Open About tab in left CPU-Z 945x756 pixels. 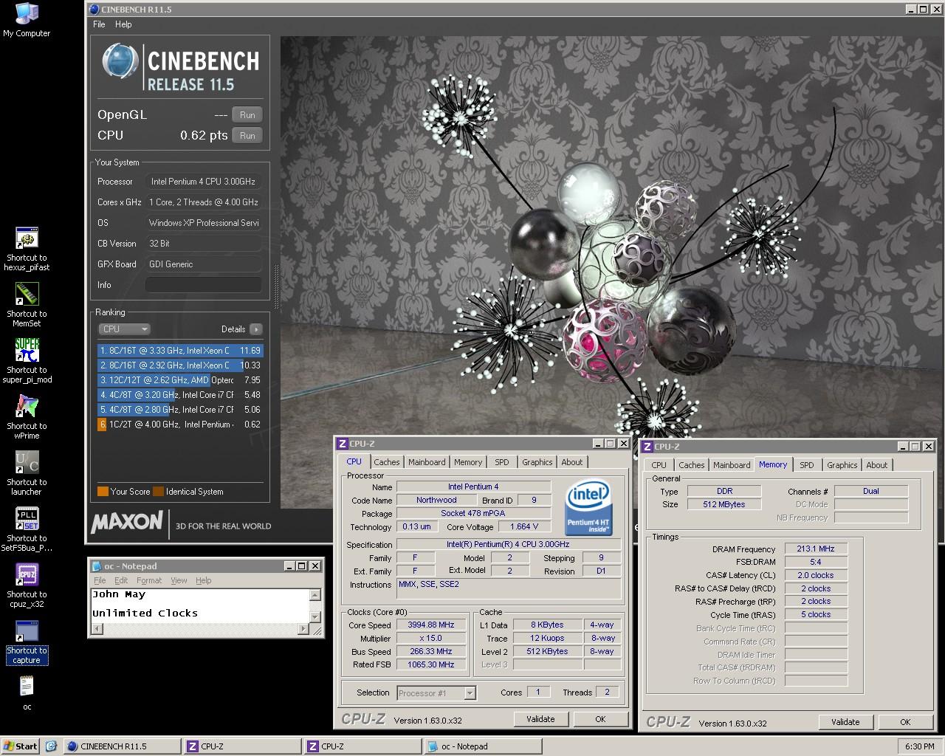tap(572, 462)
